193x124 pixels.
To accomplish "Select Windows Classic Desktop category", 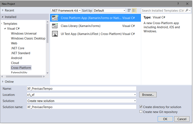I will tap(28, 38).
